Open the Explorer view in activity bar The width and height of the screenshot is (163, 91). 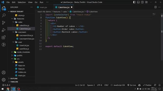point(4,8)
